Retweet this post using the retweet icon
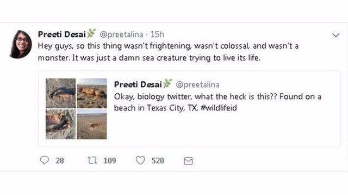Image resolution: width=348 pixels, height=195 pixels. pos(92,160)
